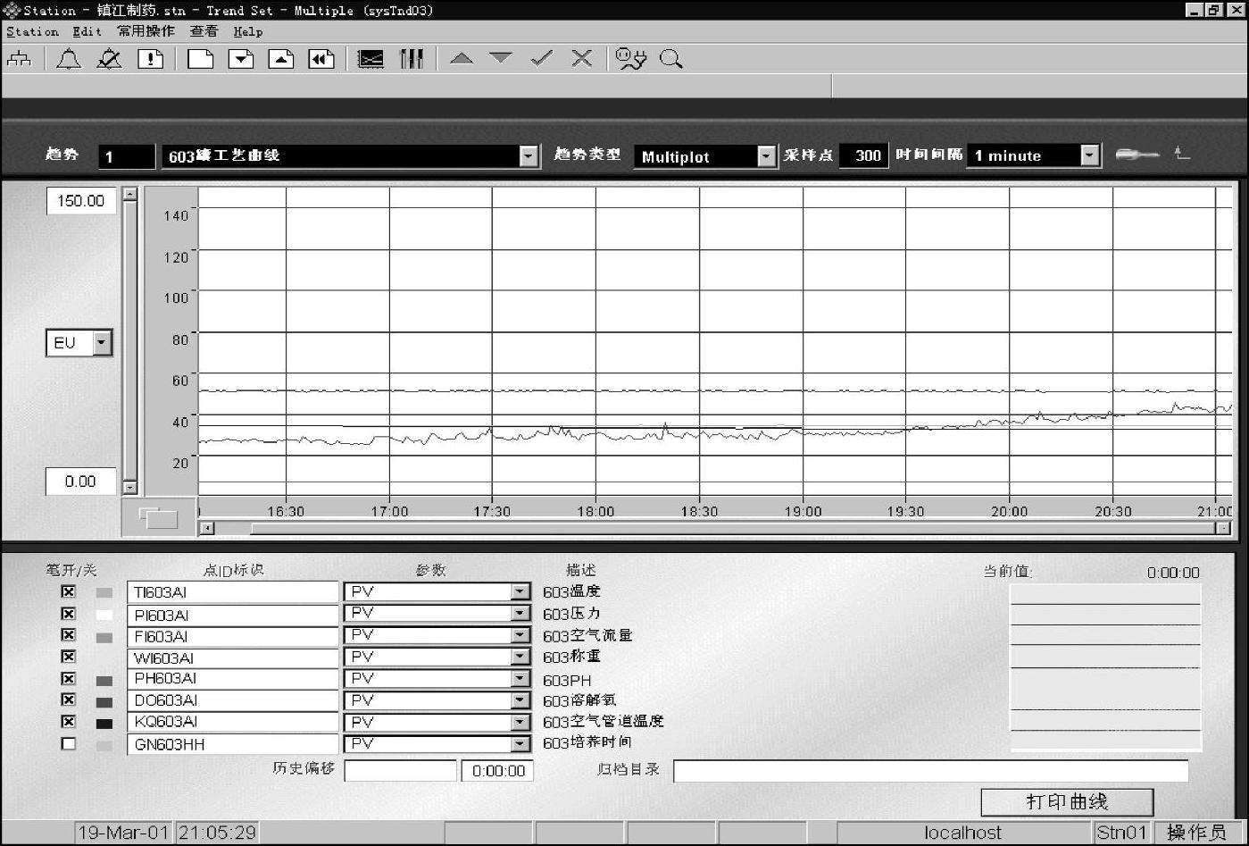Click the alarm bell icon in toolbar
Viewport: 1249px width, 846px height.
click(69, 59)
